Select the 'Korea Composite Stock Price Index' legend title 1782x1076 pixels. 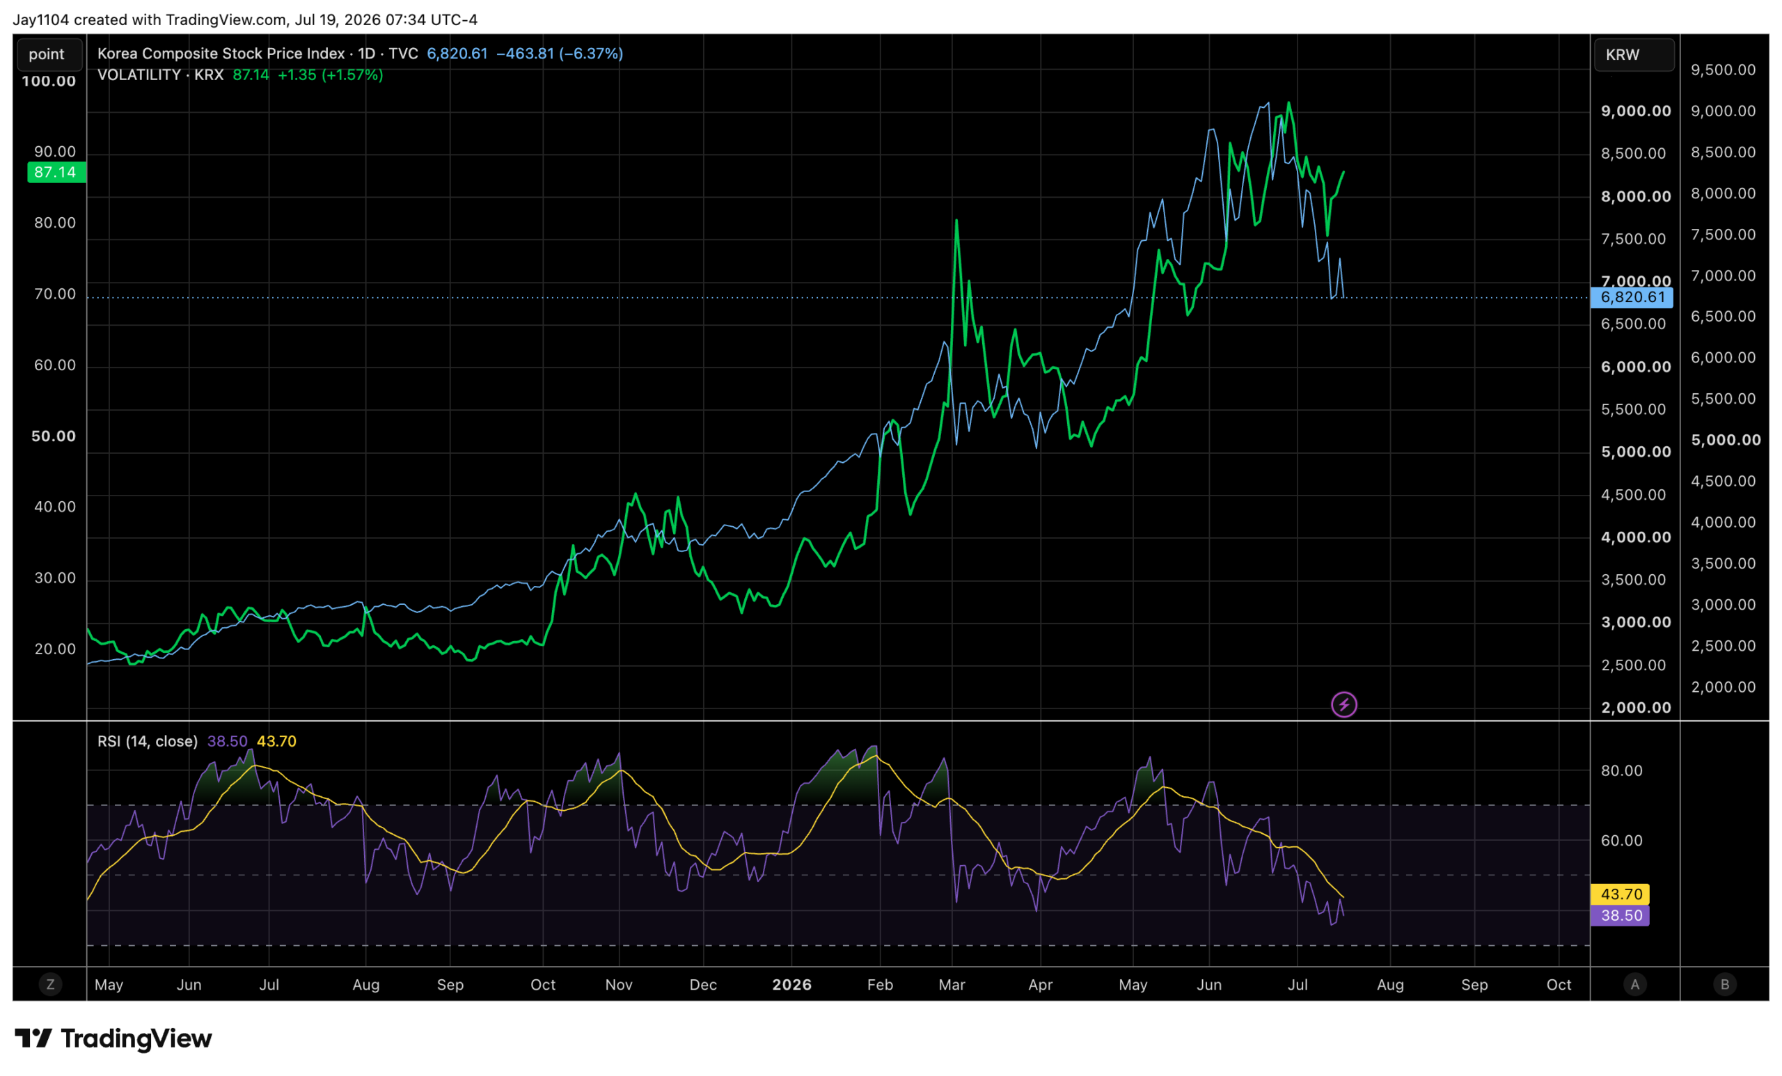221,54
